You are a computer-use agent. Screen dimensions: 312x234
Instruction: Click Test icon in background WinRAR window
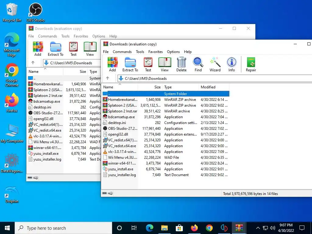point(73,49)
